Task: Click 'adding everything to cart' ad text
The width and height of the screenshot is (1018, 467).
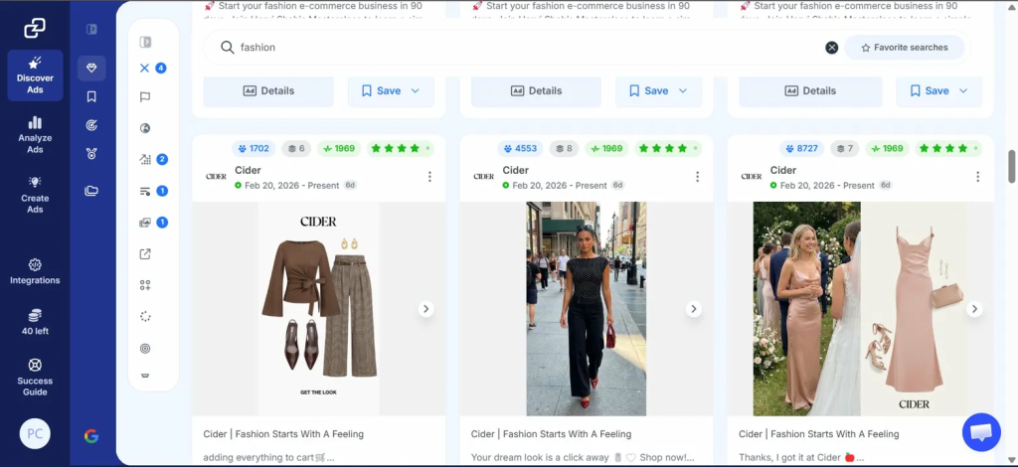Action: (268, 457)
